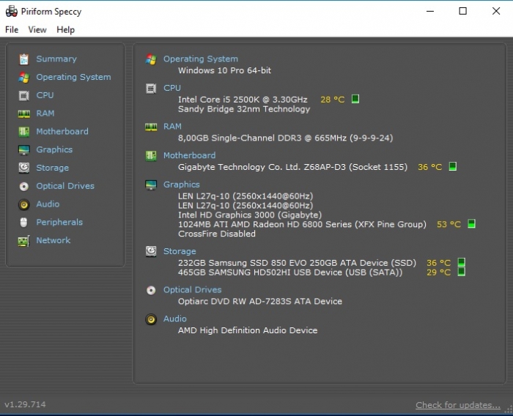Click the HD502HI USB drive temperature indicator icon
This screenshot has height=416, width=513.
click(x=461, y=272)
